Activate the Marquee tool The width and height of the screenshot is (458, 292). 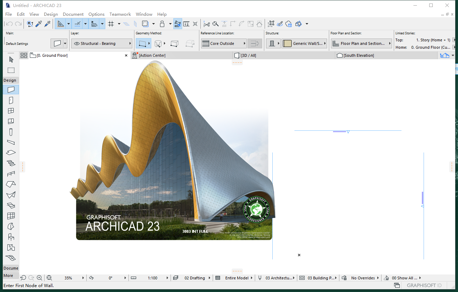(x=11, y=70)
